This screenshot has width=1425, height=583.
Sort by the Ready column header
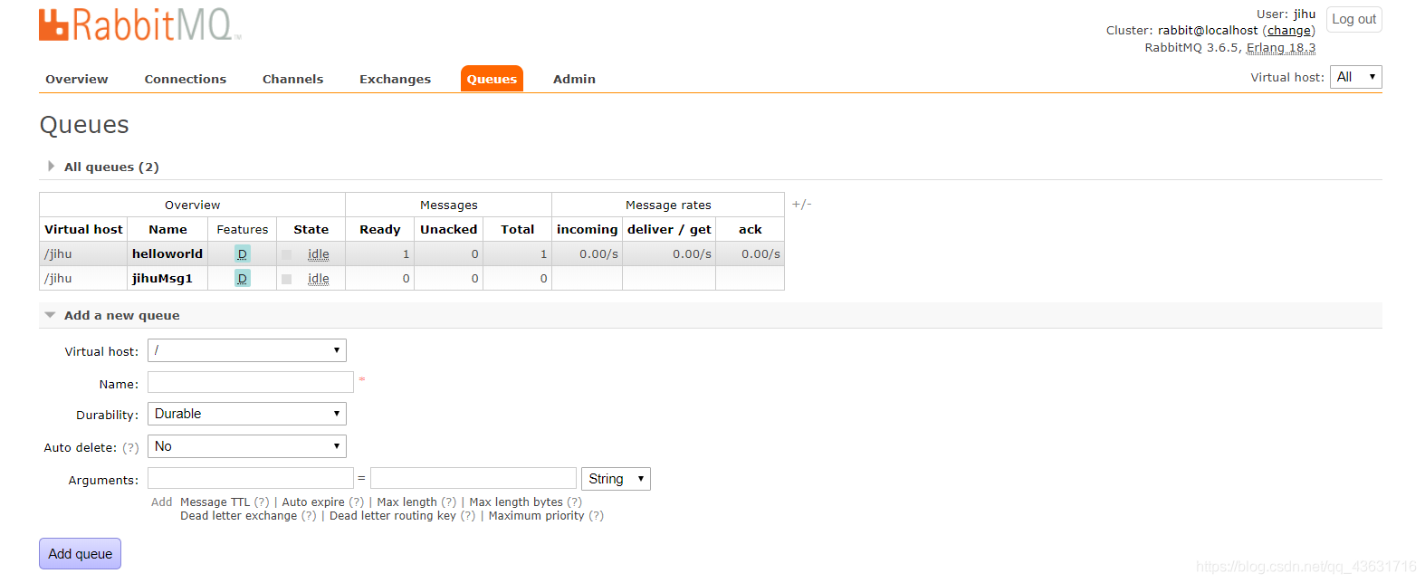379,230
